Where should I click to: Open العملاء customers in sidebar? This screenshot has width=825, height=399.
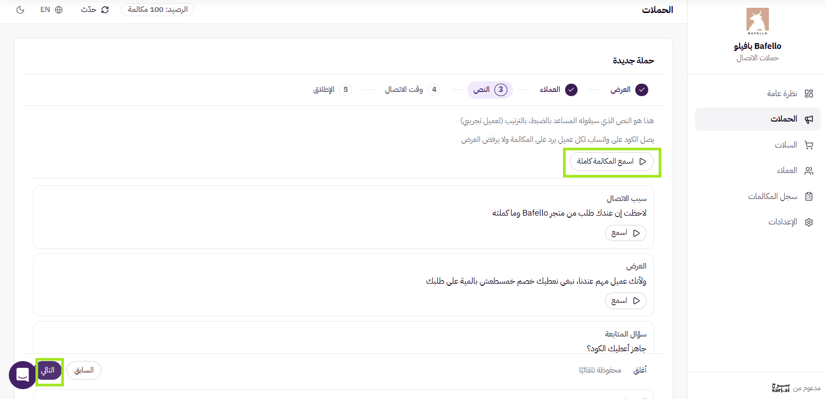point(758,170)
